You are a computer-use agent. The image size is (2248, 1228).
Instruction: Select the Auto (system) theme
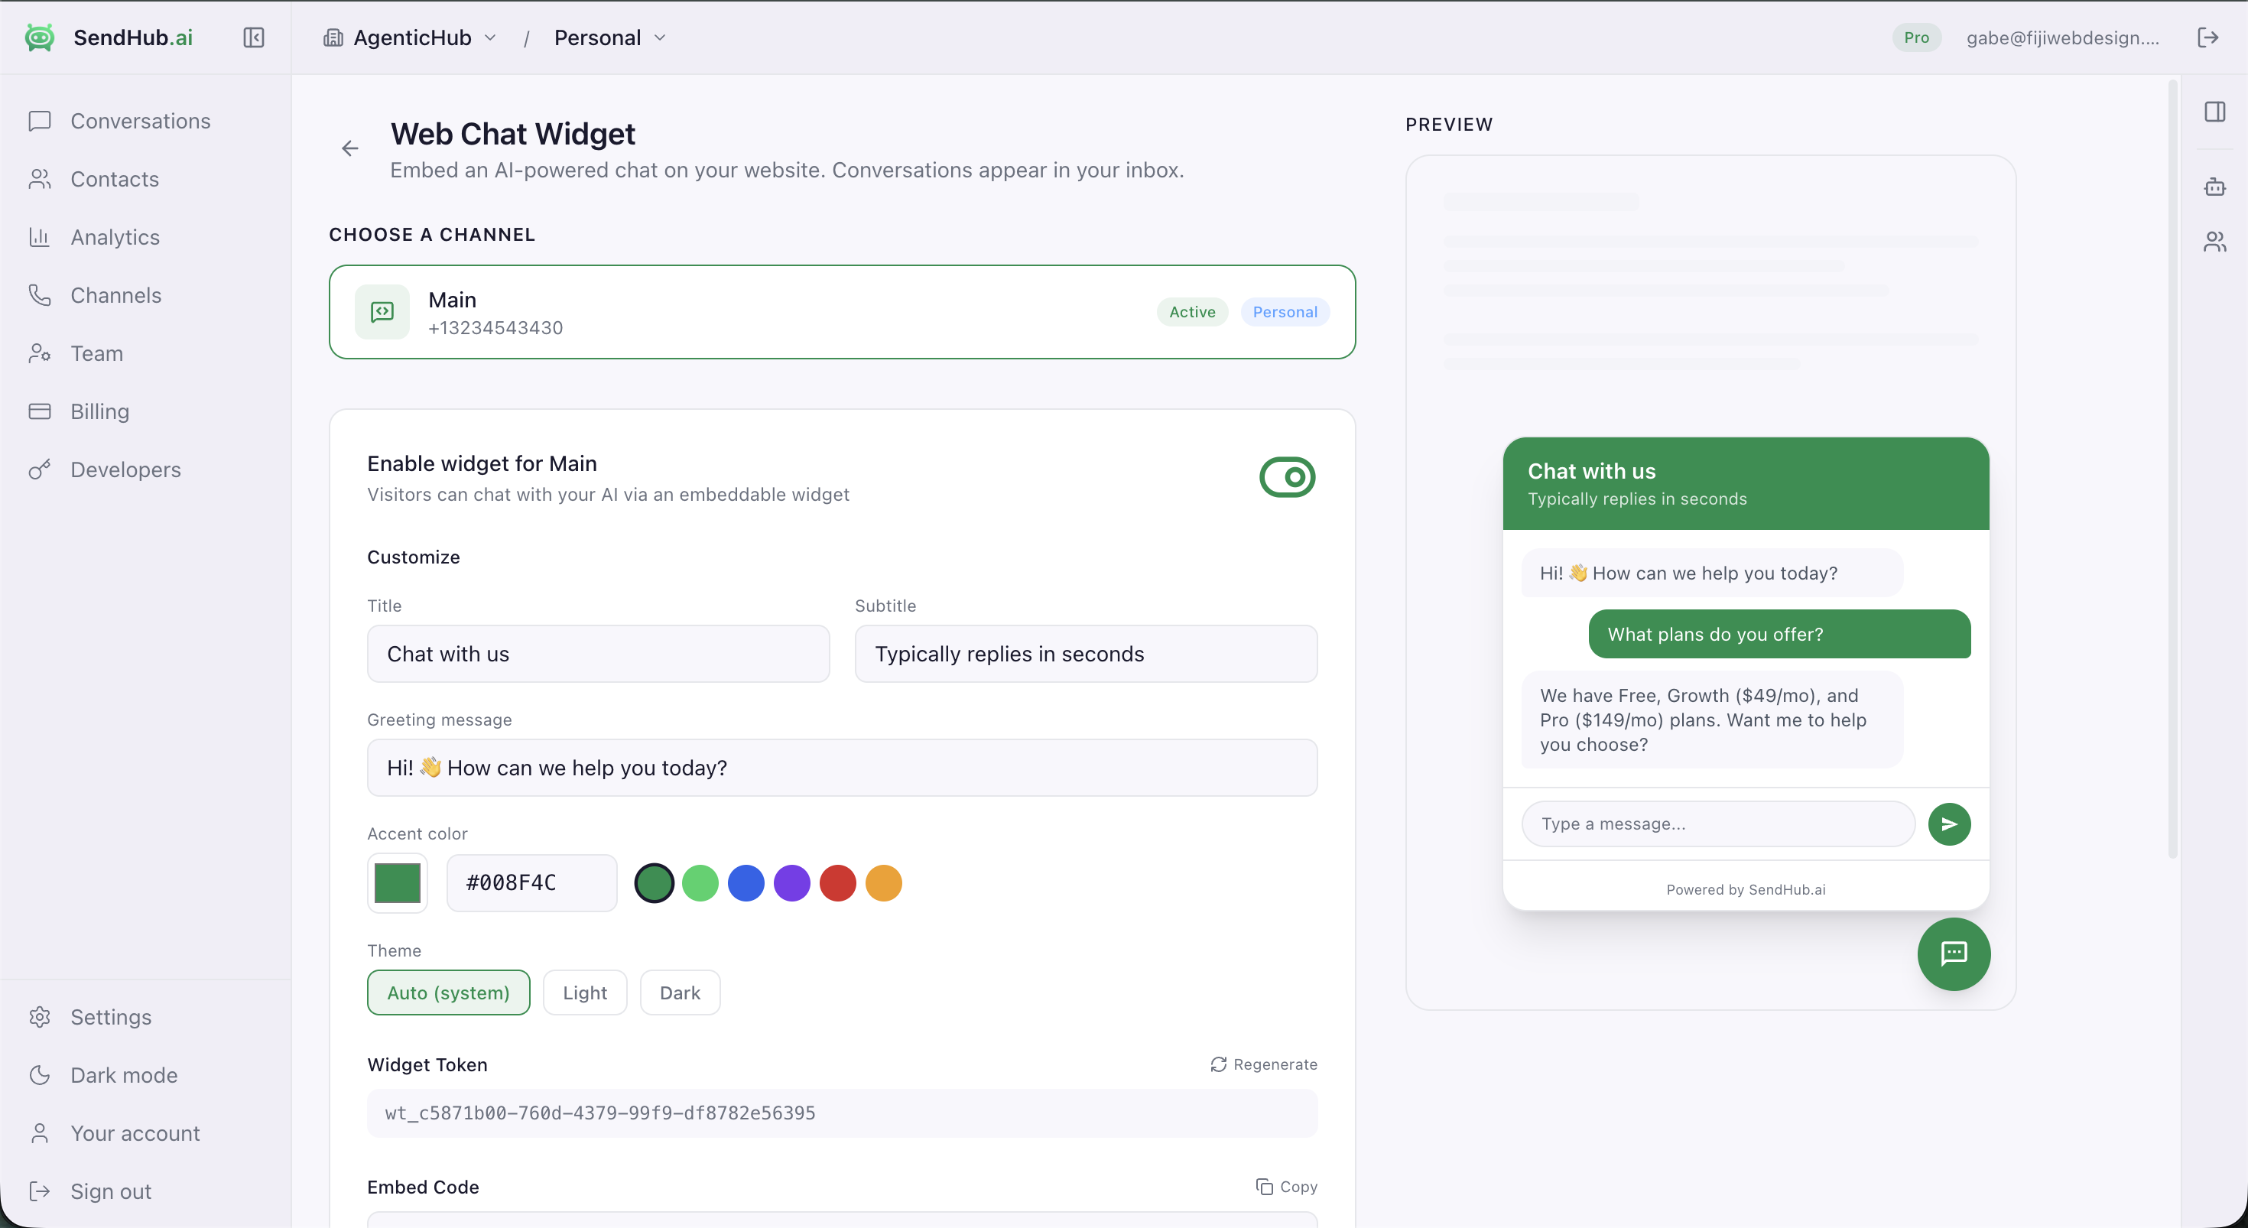(449, 992)
